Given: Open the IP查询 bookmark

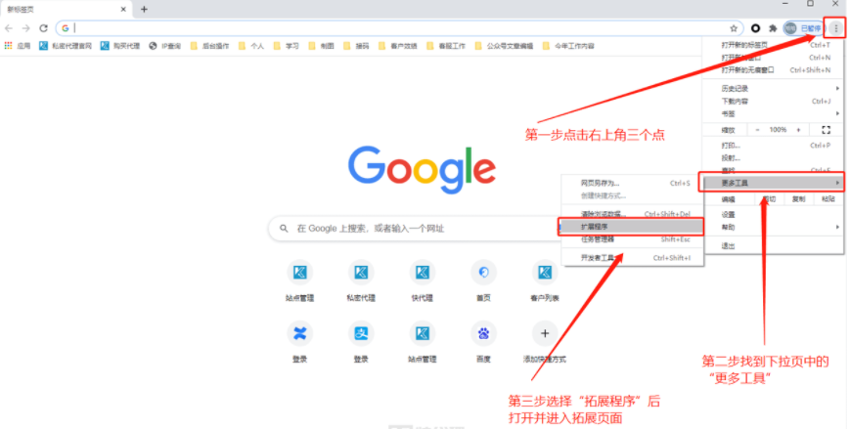Looking at the screenshot, I should (165, 46).
